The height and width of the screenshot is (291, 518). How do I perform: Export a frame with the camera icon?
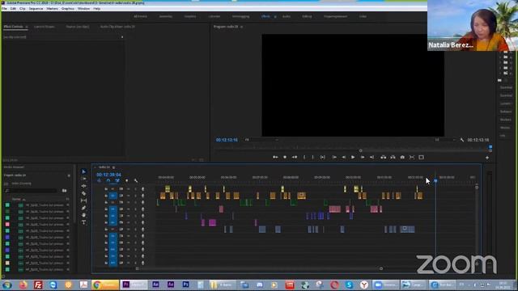tap(402, 158)
